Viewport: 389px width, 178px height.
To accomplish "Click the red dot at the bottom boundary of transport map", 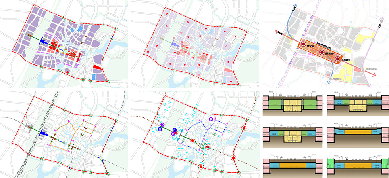I will 201,167.
